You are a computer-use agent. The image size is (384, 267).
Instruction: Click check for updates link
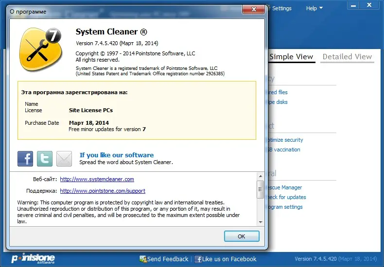coord(286,197)
